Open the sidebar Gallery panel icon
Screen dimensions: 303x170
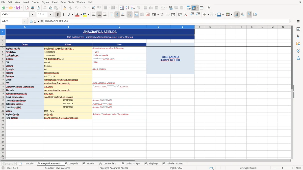point(298,44)
